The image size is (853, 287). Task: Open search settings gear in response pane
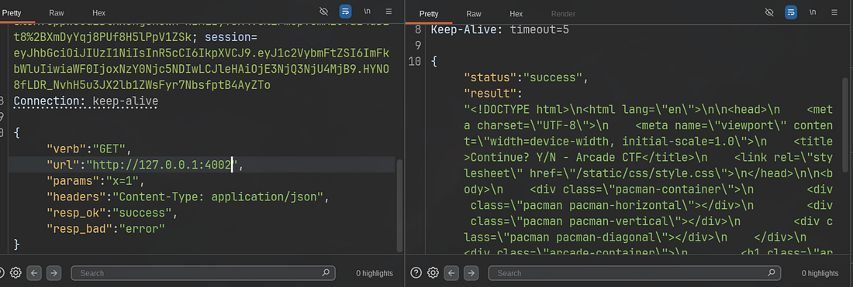point(433,272)
